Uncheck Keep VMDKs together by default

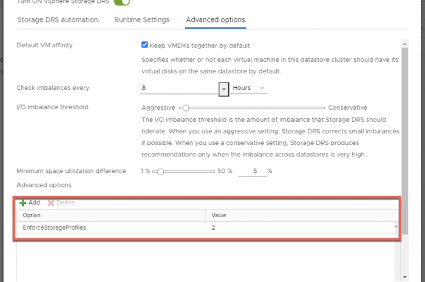coord(144,45)
